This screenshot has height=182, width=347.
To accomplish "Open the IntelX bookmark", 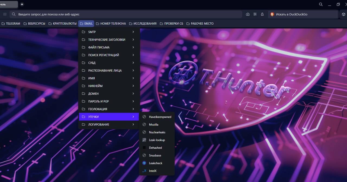I will 153,171.
